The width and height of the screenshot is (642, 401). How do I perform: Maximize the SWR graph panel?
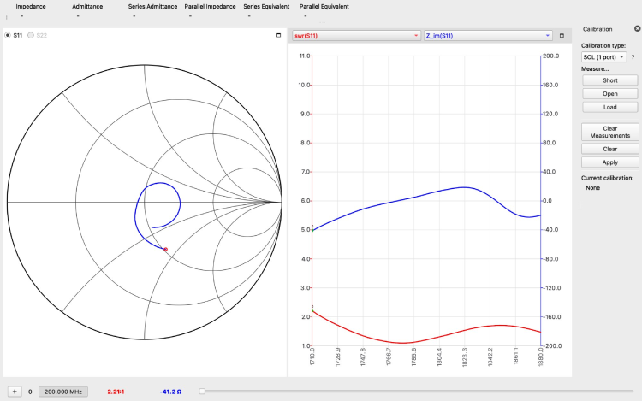pos(562,35)
